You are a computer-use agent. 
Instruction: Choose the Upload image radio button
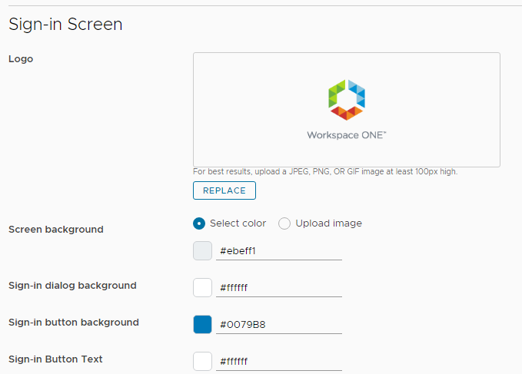point(284,223)
